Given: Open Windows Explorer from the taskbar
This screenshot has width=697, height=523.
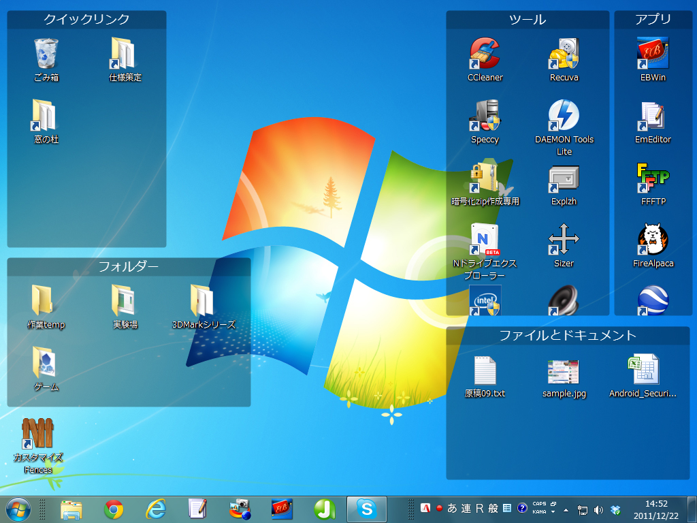Looking at the screenshot, I should [71, 509].
